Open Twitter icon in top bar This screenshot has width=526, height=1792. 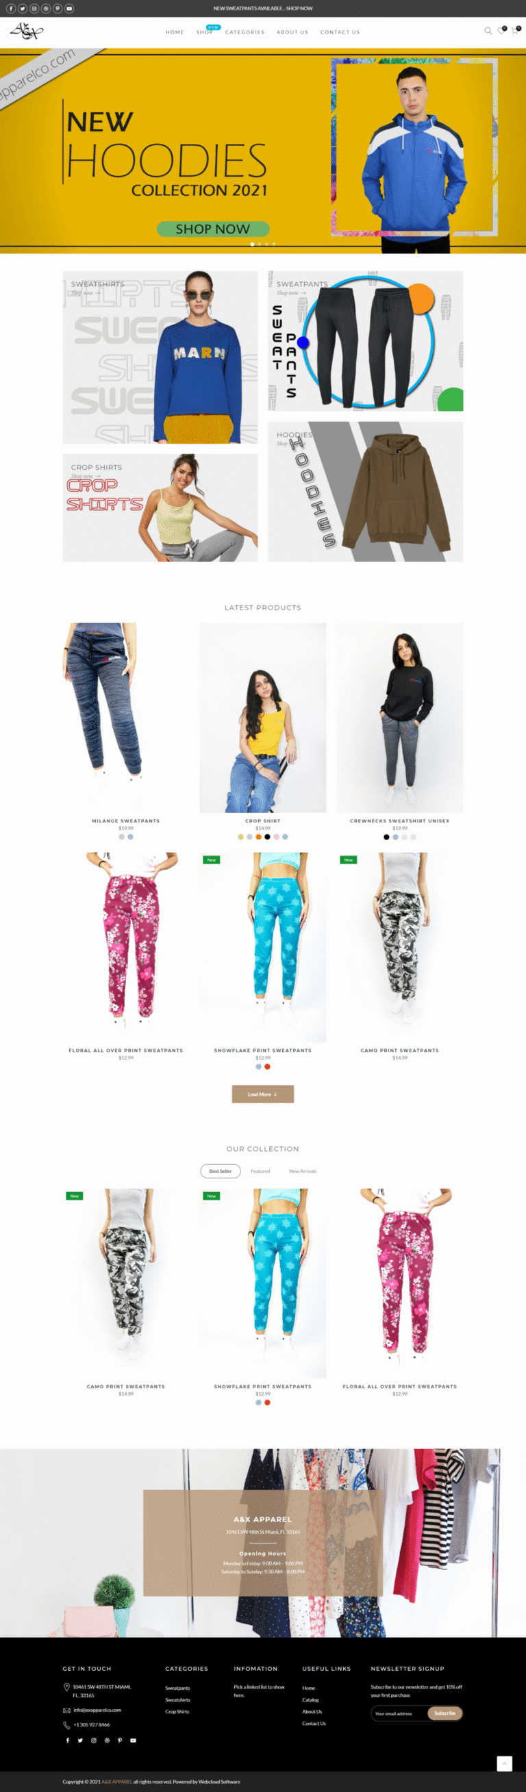[x=23, y=8]
